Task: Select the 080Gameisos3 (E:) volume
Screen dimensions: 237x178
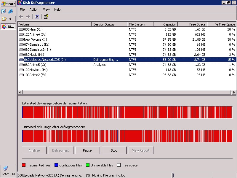Action: click(127, 50)
